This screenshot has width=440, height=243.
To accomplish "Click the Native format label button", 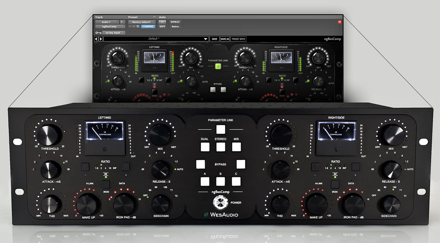I will 175,27.
